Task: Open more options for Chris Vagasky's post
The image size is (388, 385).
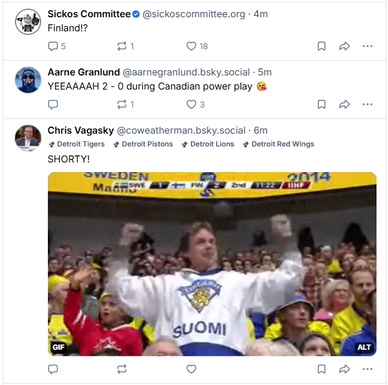Action: coord(367,369)
